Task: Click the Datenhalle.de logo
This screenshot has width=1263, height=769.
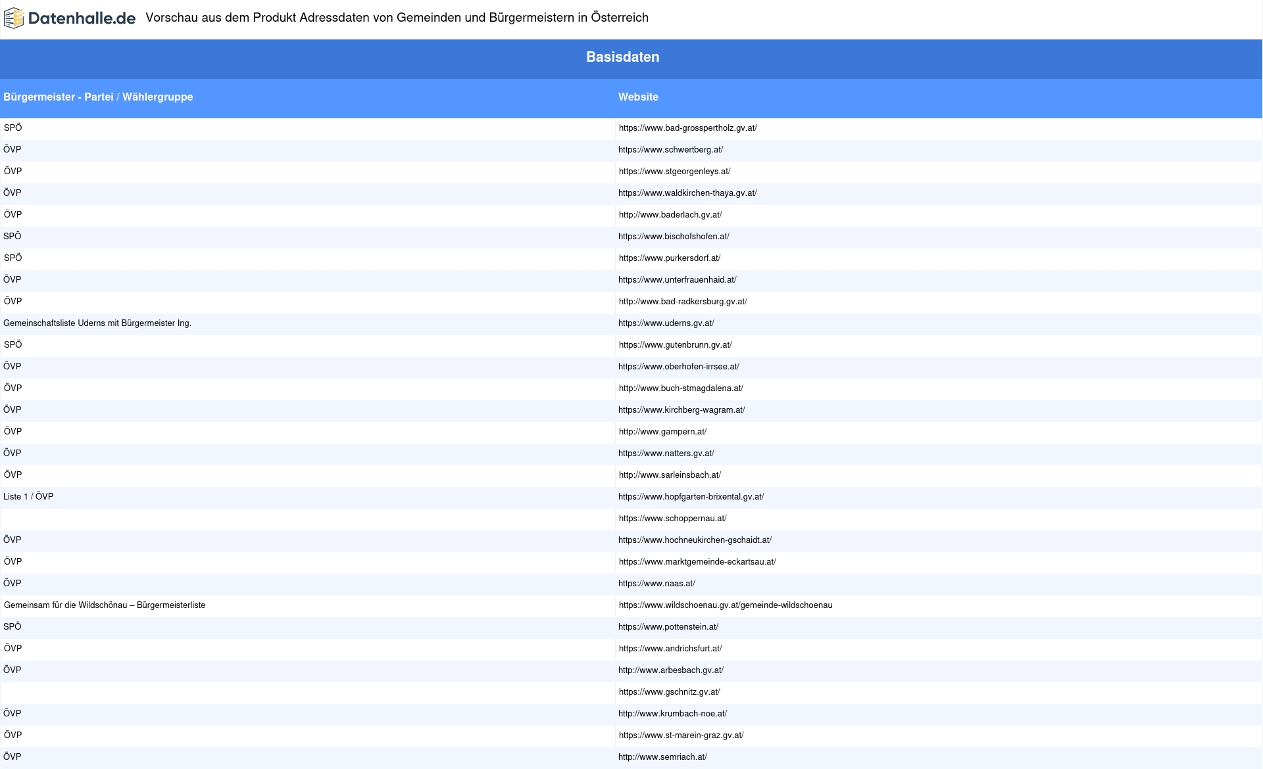Action: [x=70, y=18]
